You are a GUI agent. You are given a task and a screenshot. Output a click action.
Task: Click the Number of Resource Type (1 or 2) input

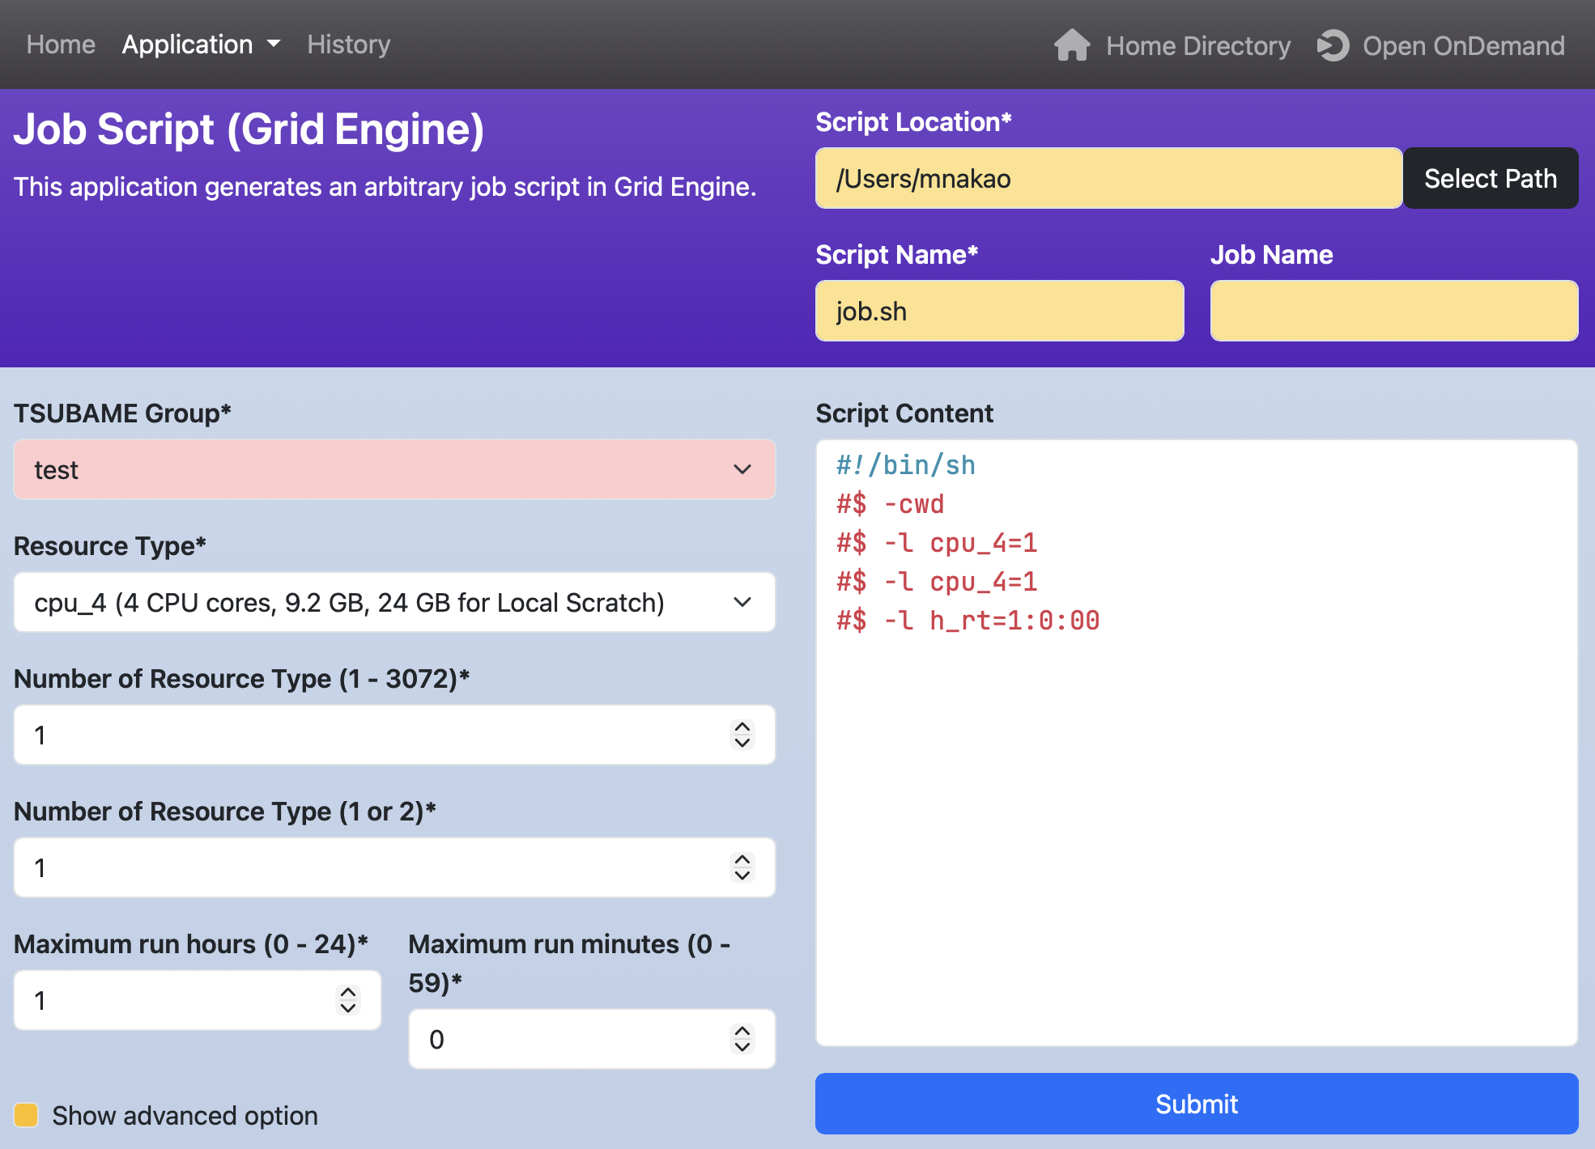394,867
